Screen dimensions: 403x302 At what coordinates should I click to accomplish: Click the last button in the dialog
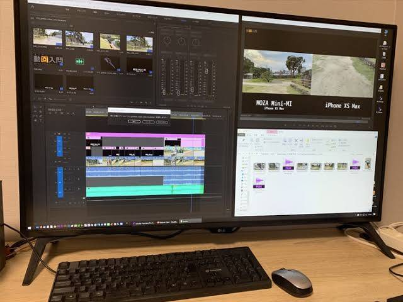(162, 122)
